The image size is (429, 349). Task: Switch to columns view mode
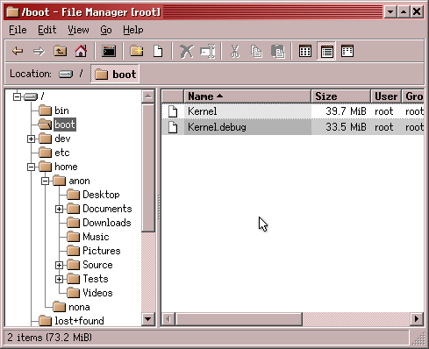pos(347,52)
